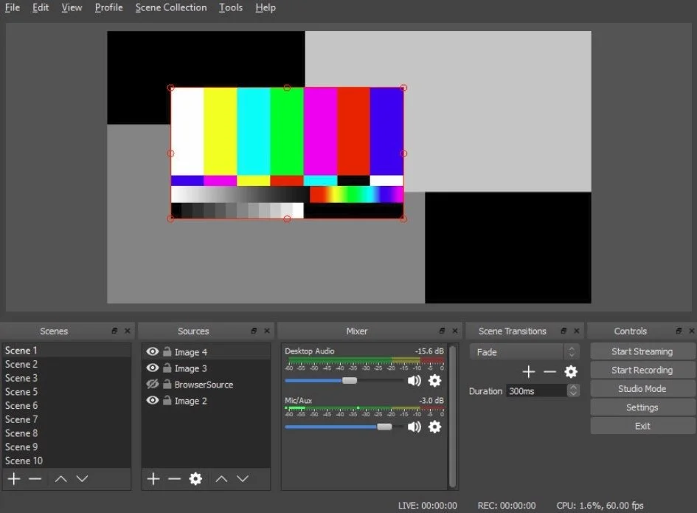Open the Scene Collection menu
Screen dimensions: 697x513
[x=170, y=7]
